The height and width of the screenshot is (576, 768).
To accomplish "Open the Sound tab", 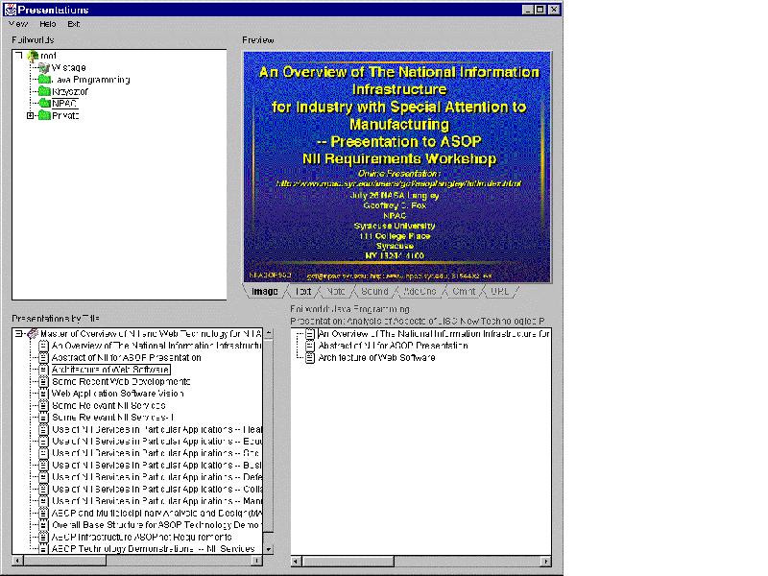I will pyautogui.click(x=374, y=292).
